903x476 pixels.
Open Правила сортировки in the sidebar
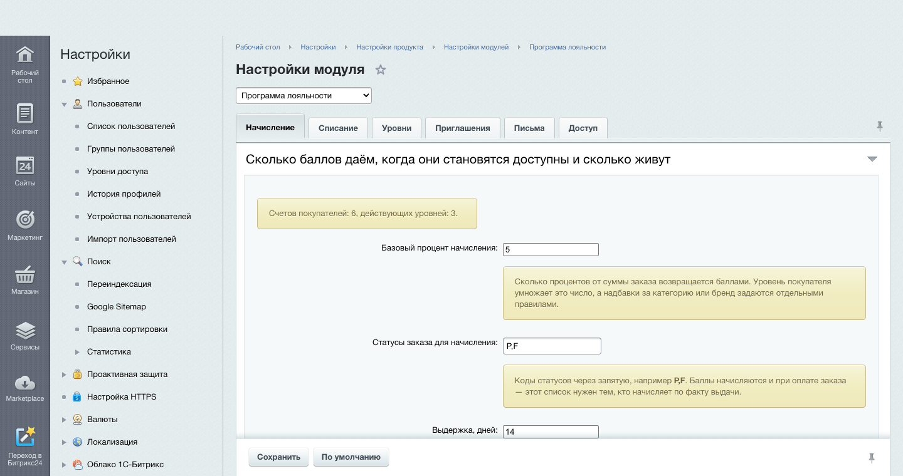[127, 329]
